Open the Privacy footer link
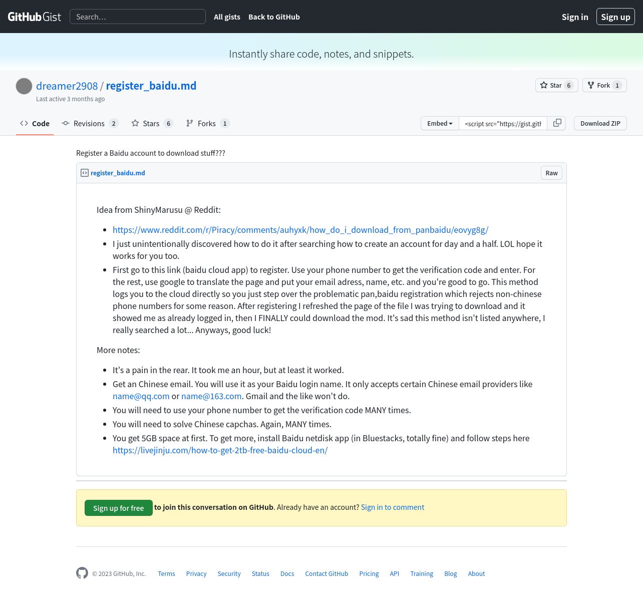The width and height of the screenshot is (643, 604). (x=196, y=573)
